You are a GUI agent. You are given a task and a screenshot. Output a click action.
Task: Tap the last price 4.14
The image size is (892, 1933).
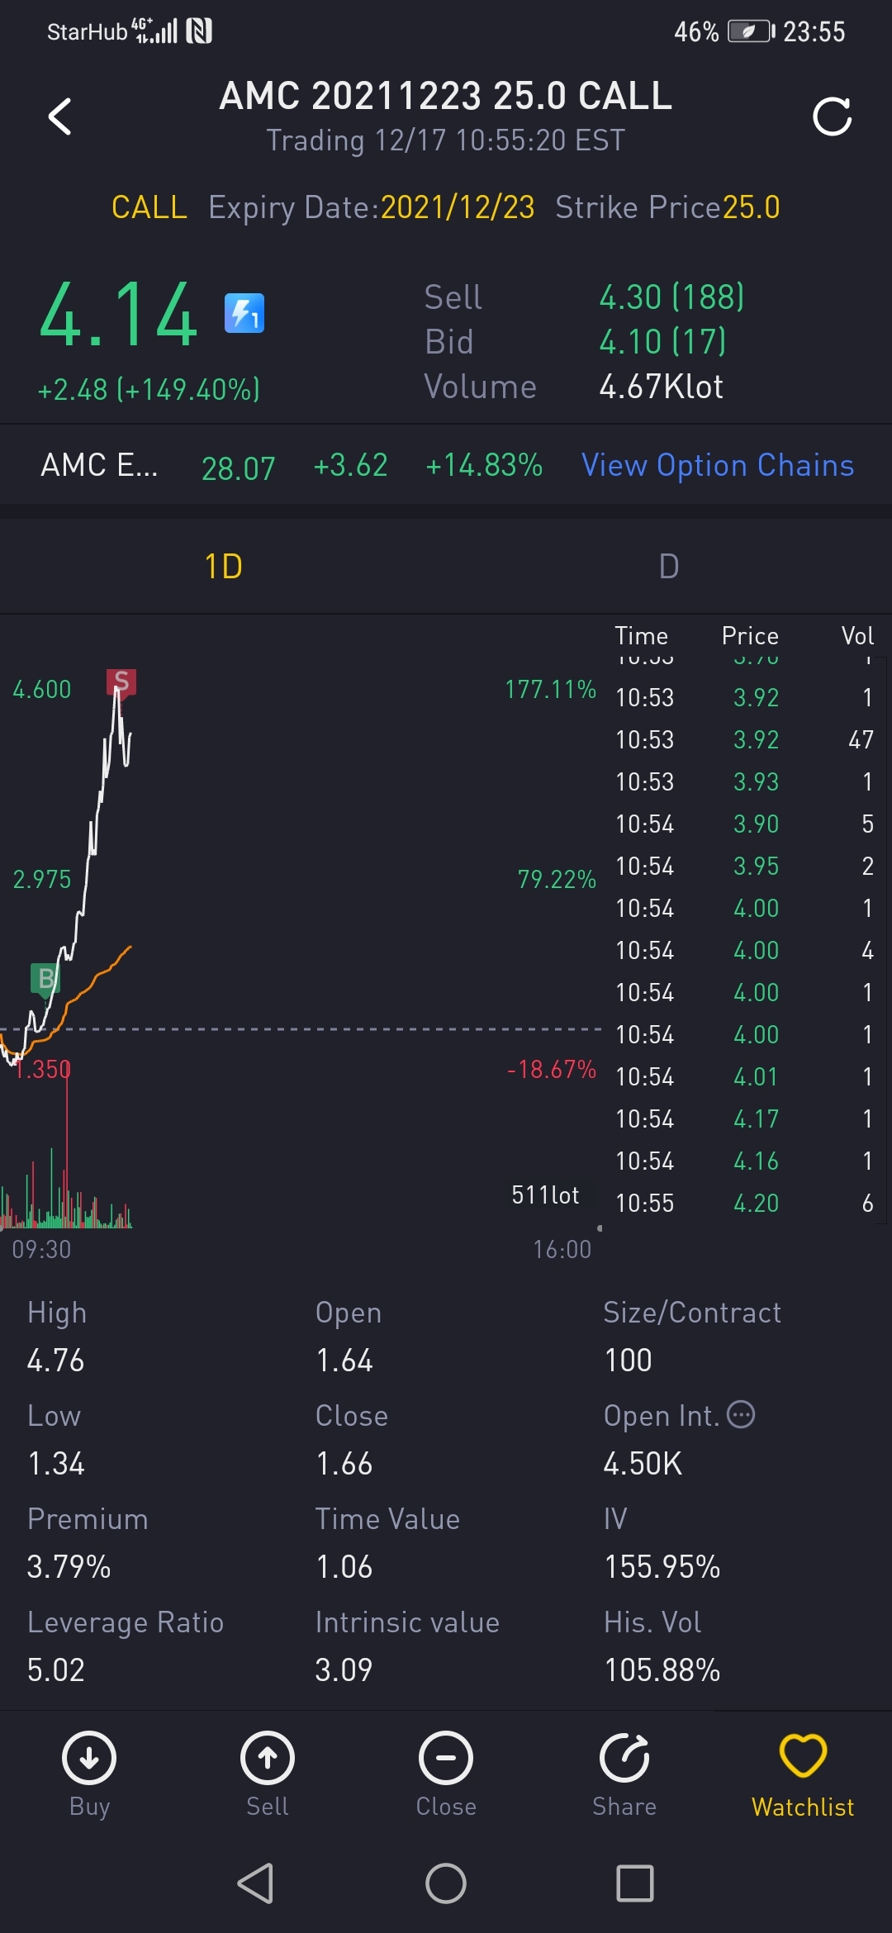118,314
